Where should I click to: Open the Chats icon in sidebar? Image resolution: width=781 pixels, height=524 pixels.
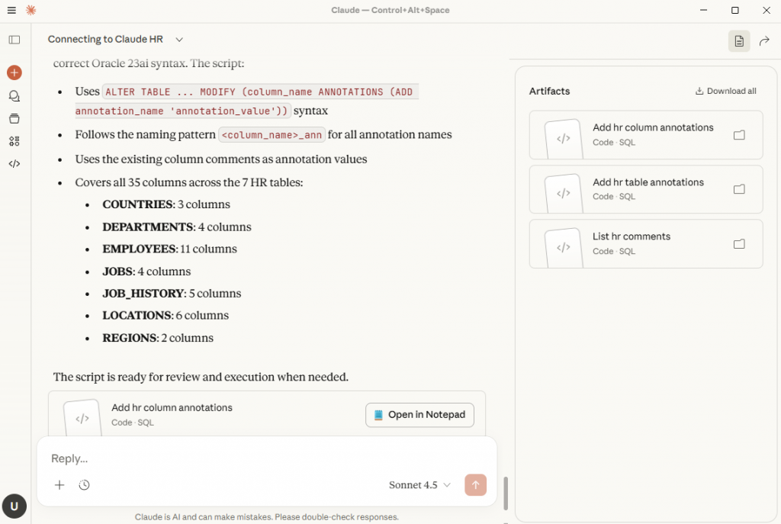tap(14, 95)
